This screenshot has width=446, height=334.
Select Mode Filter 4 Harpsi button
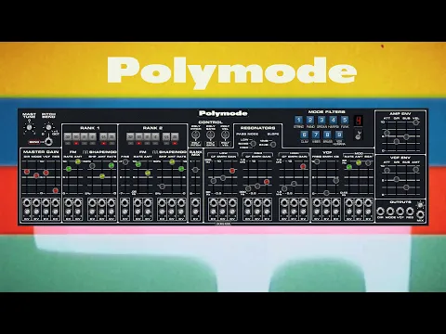point(334,120)
